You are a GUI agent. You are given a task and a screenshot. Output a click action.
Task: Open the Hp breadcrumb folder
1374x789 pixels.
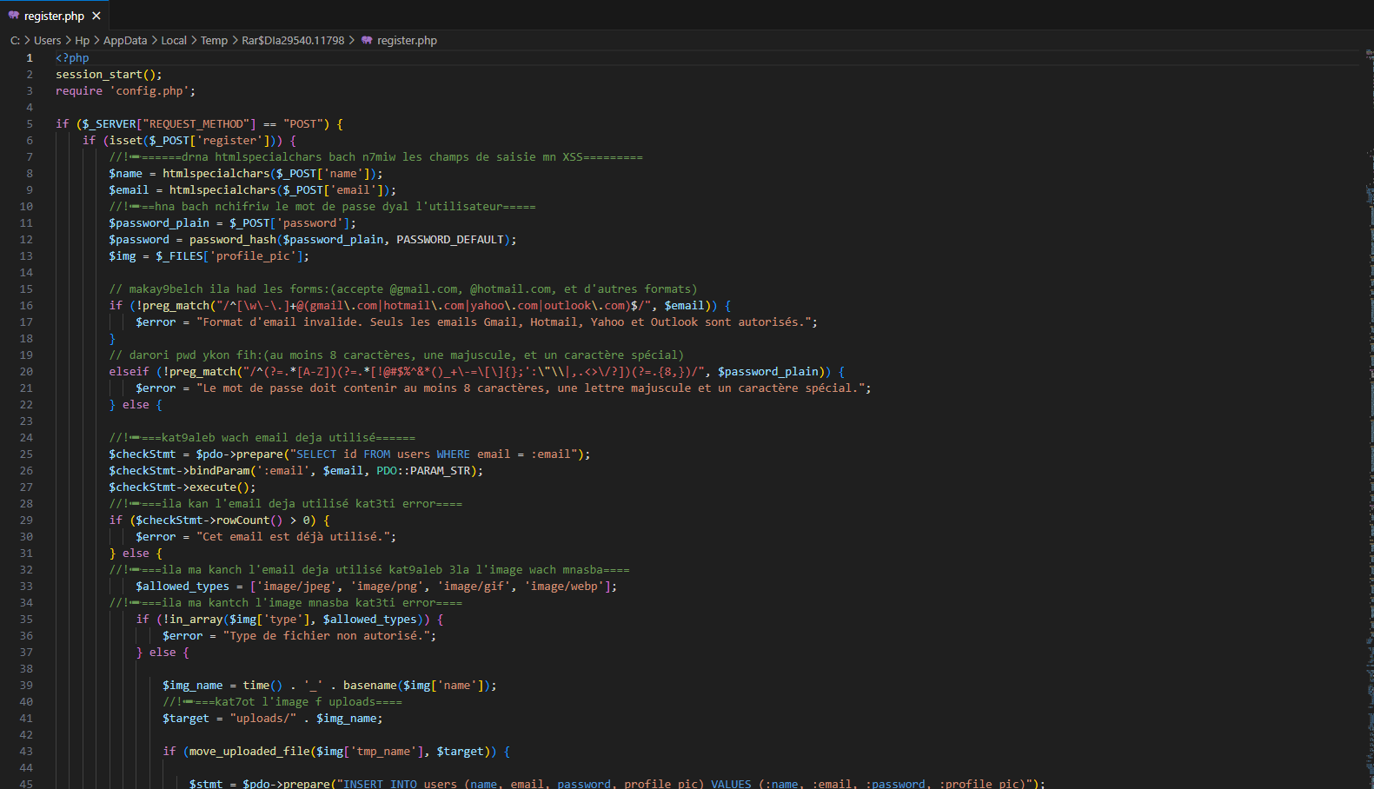click(83, 41)
